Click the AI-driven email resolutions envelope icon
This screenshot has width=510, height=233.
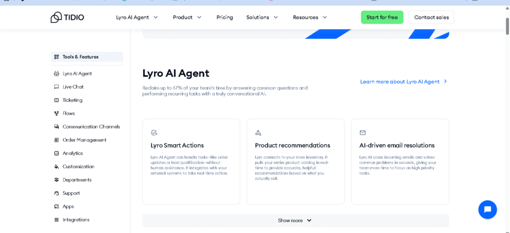pos(363,133)
